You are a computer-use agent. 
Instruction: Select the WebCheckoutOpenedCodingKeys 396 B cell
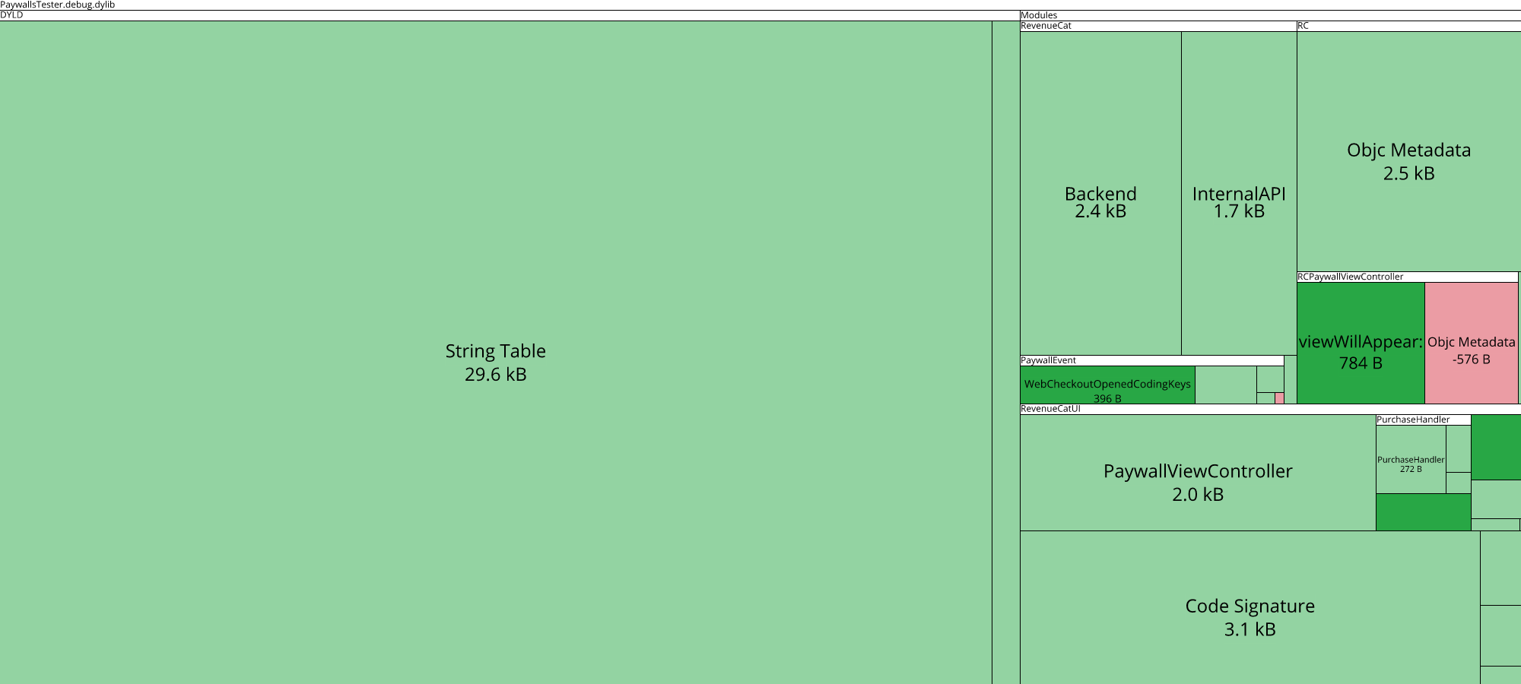[x=1107, y=385]
